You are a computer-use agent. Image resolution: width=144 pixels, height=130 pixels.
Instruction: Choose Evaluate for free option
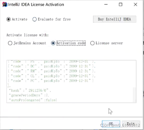point(51,19)
